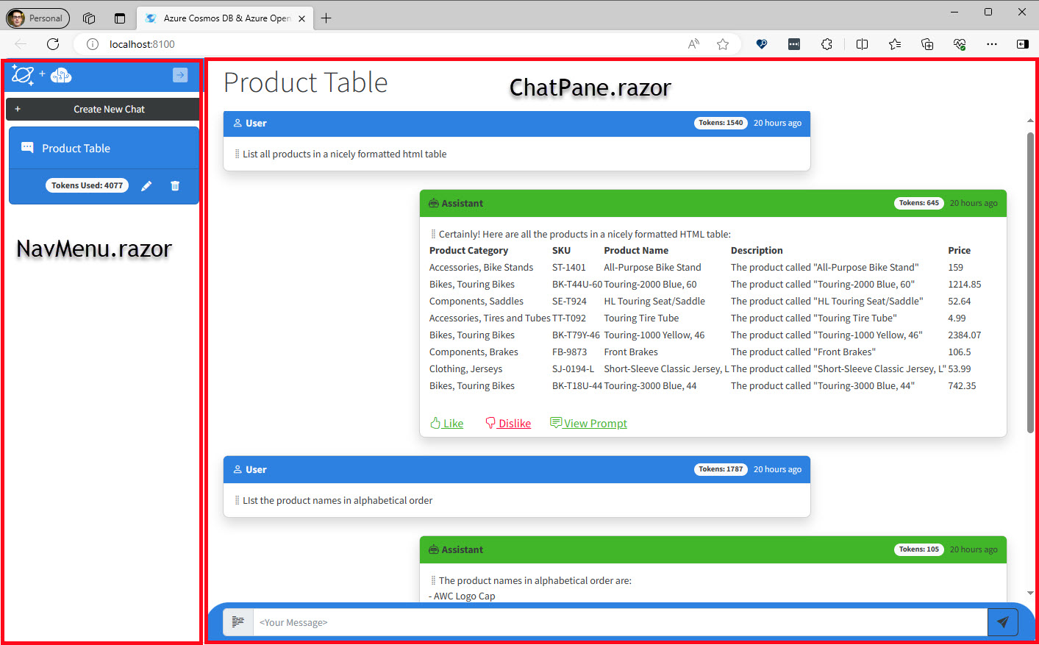Create a new chat session
Screen dimensions: 1039x645
(x=103, y=109)
